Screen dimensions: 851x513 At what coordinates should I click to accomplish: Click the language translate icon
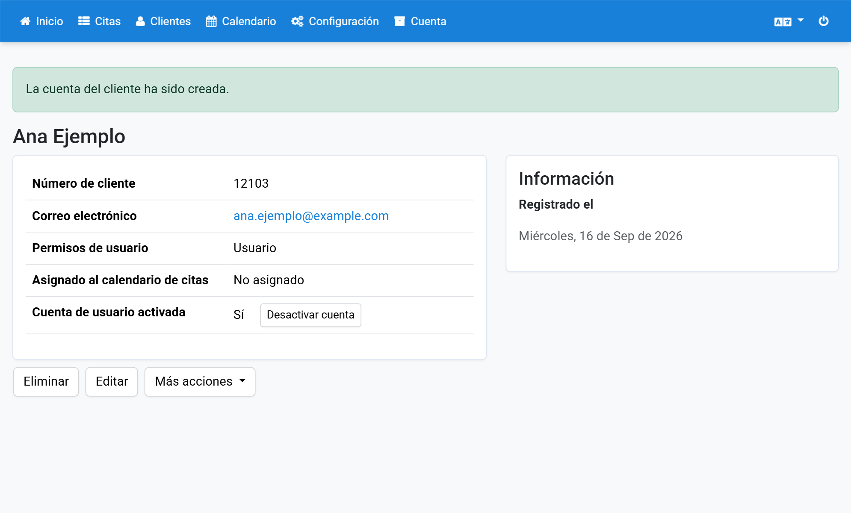click(783, 22)
